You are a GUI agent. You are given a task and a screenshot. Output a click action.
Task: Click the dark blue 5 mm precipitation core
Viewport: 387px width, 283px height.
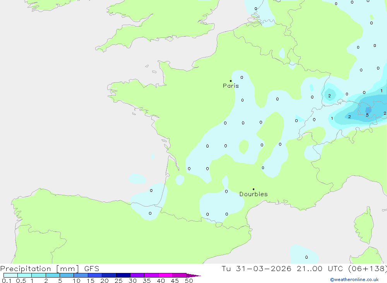[x=368, y=110]
